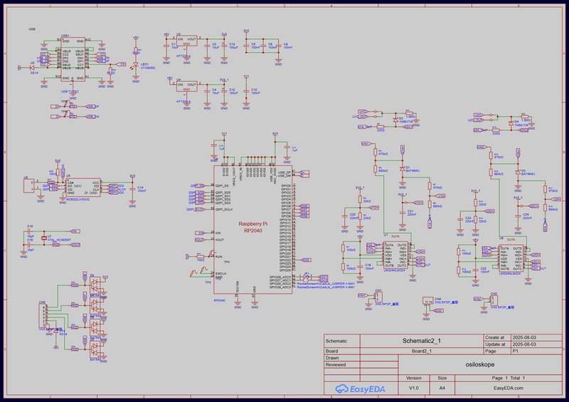Select the CN5 connector symbol
Image resolution: width=569 pixels, height=402 pixels.
(x=43, y=315)
